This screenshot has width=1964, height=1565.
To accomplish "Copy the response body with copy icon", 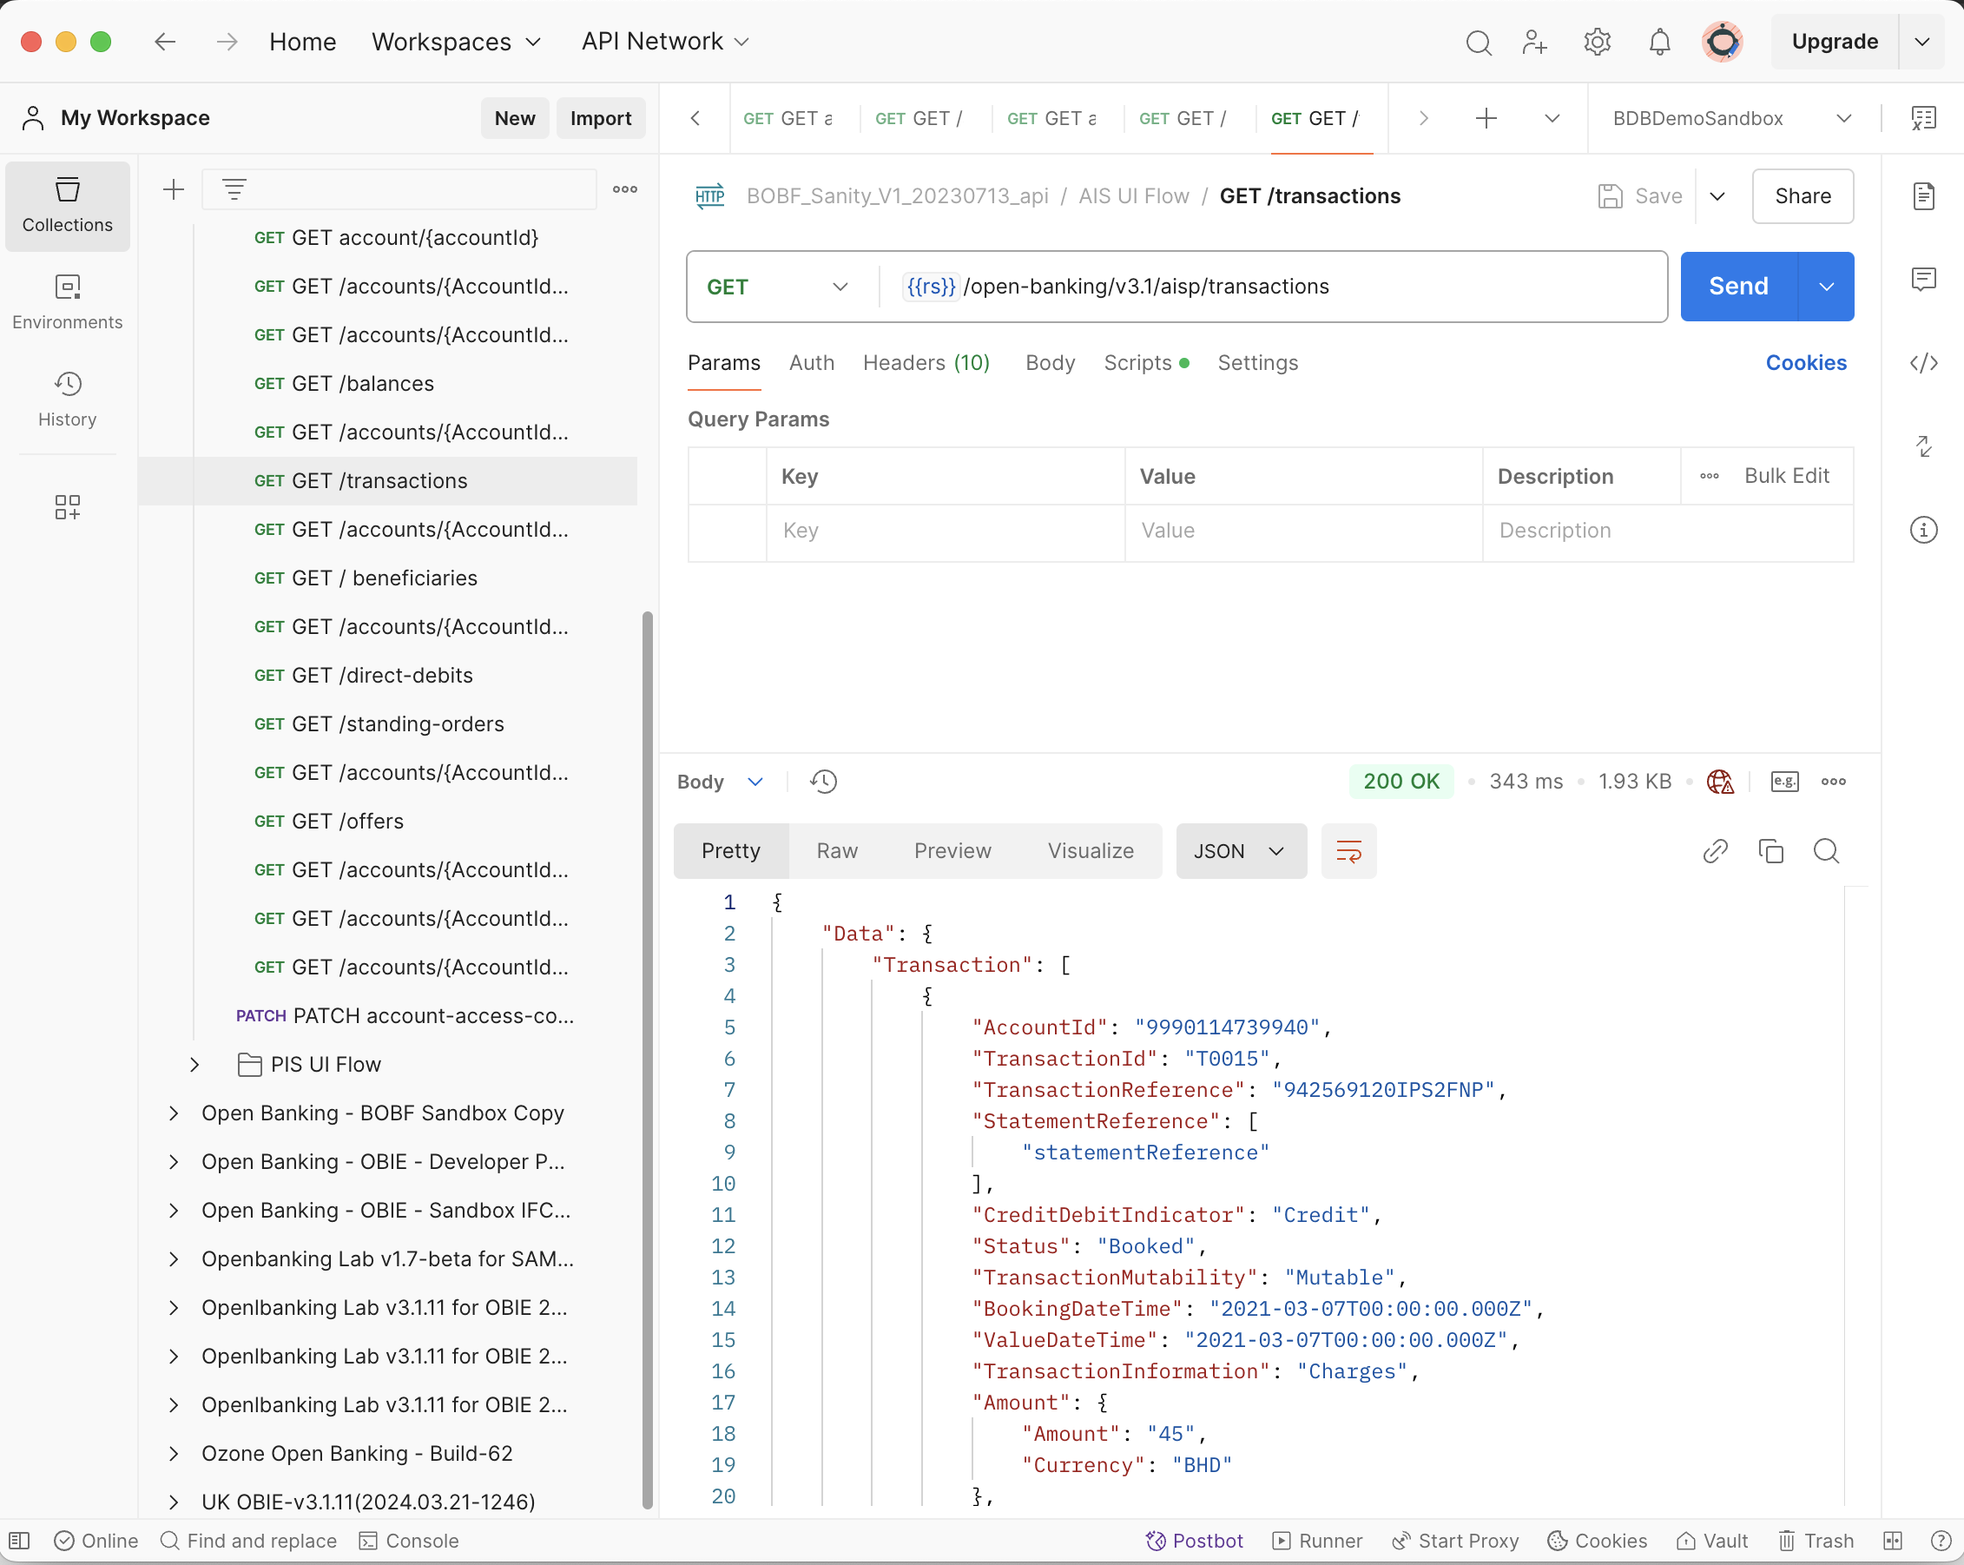I will pyautogui.click(x=1770, y=851).
